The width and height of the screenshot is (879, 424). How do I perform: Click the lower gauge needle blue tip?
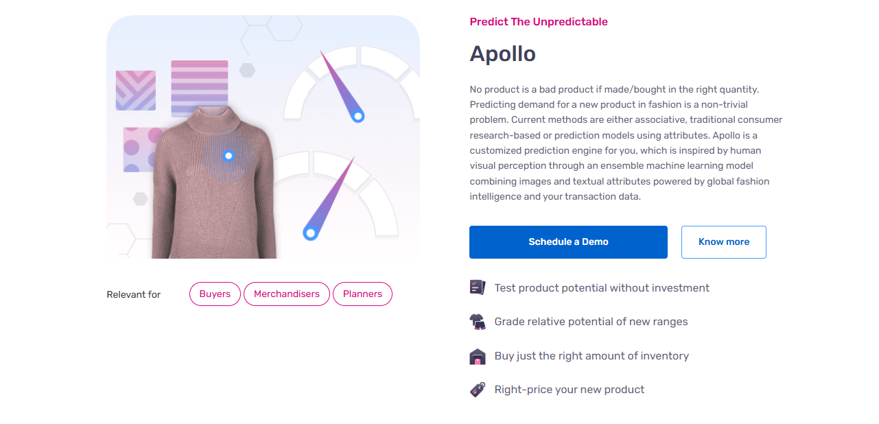(x=310, y=233)
